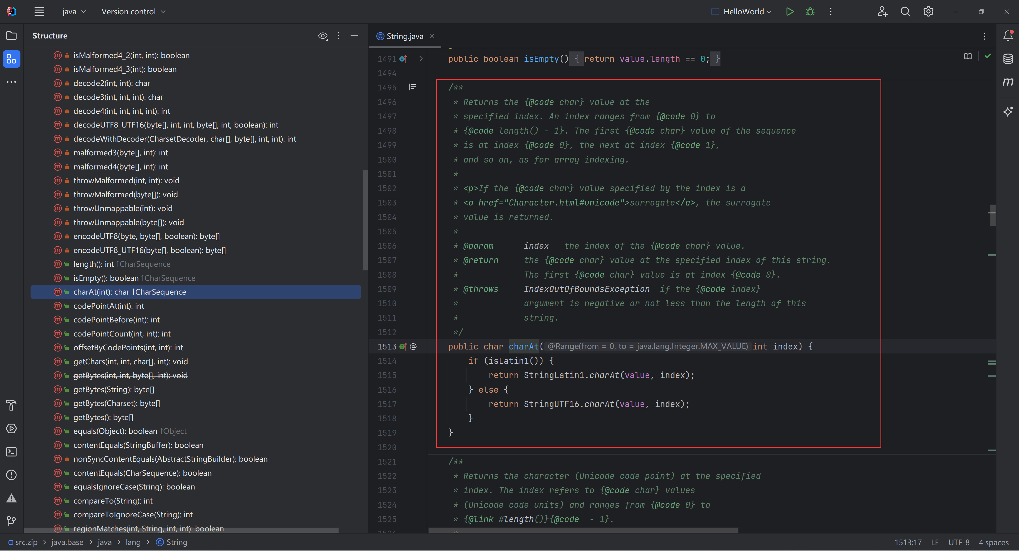Run HelloWorld with the green play button

[789, 11]
